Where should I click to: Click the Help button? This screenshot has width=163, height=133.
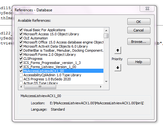pos(139,62)
